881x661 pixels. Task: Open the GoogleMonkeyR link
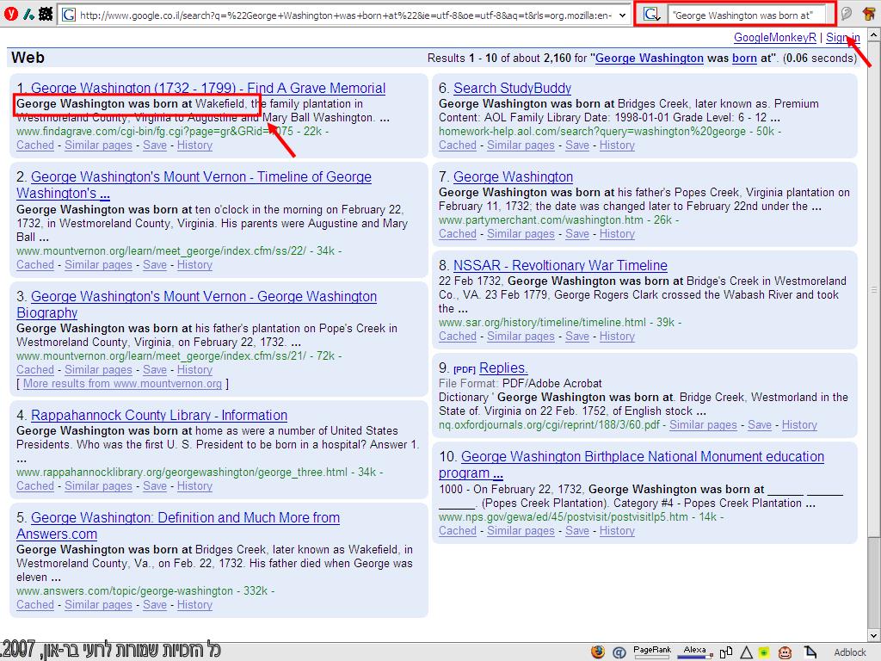pos(775,37)
